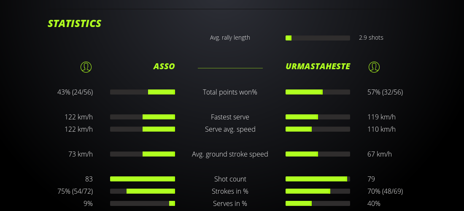Image resolution: width=464 pixels, height=211 pixels.
Task: Click ASSO's player profile icon
Action: 86,67
